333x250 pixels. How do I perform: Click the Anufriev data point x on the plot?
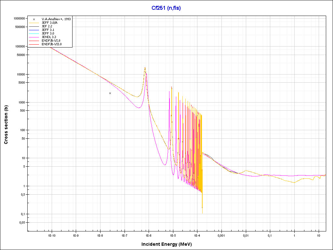110,93
